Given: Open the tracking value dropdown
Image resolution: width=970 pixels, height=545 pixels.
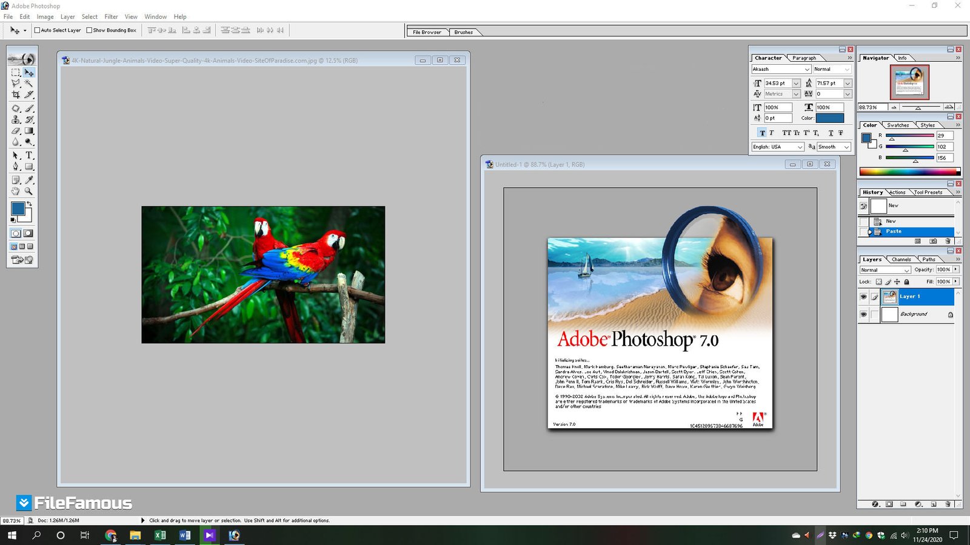Looking at the screenshot, I should (x=848, y=94).
